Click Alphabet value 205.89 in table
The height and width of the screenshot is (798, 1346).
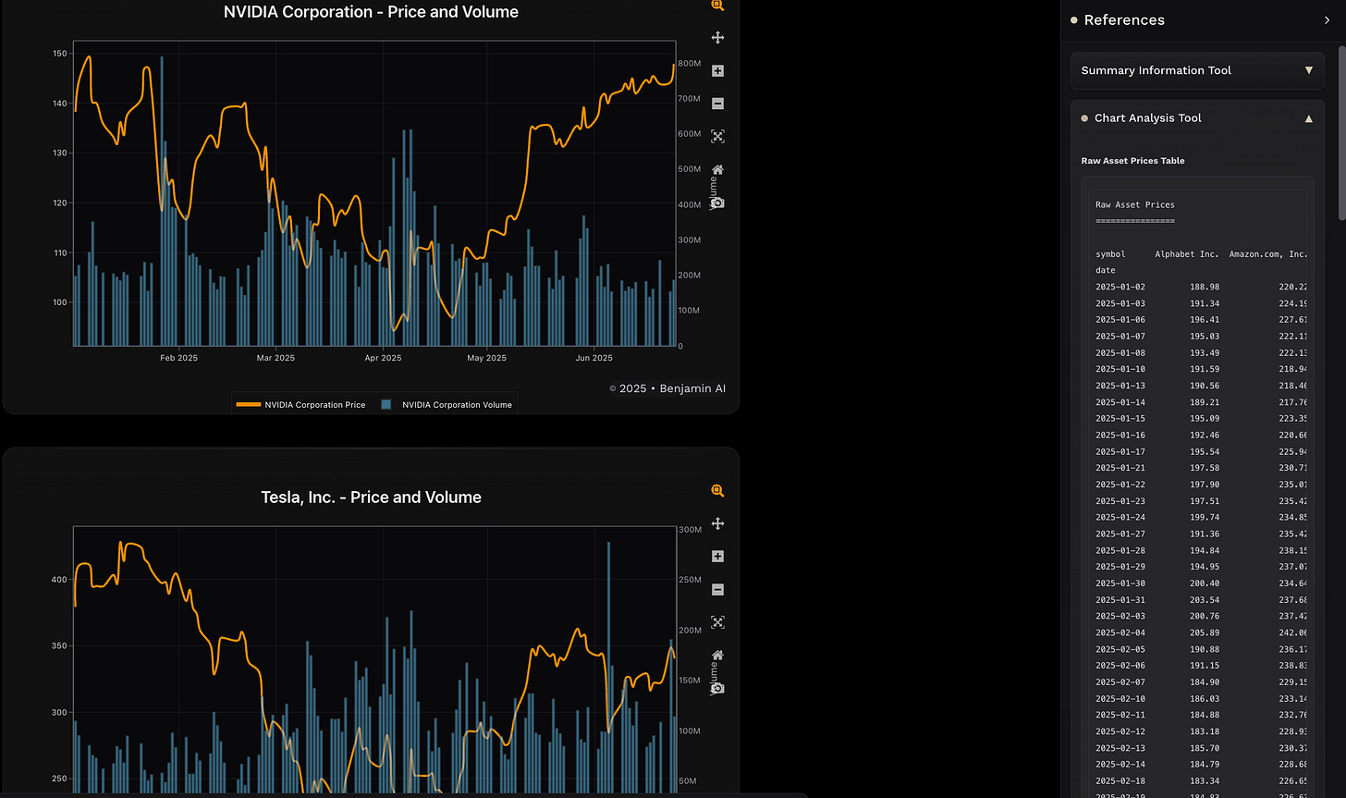point(1205,633)
